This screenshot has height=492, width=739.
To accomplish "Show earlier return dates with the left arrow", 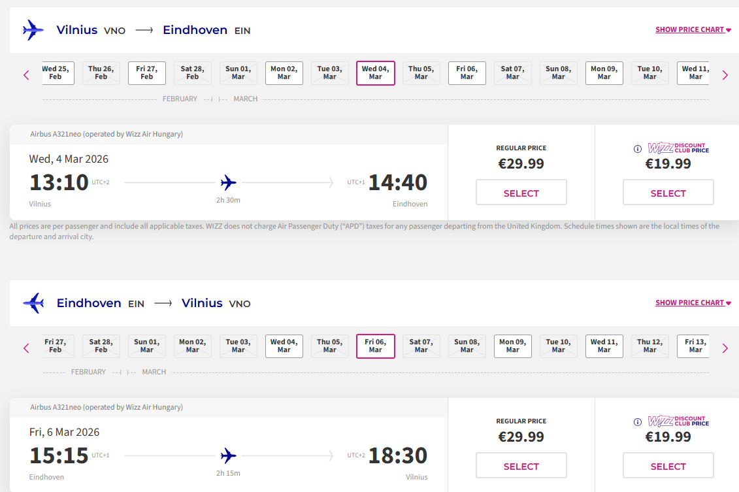I will pyautogui.click(x=26, y=348).
